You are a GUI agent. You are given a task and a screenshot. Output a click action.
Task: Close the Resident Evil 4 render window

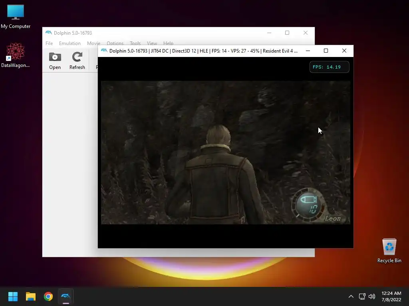[x=344, y=51]
